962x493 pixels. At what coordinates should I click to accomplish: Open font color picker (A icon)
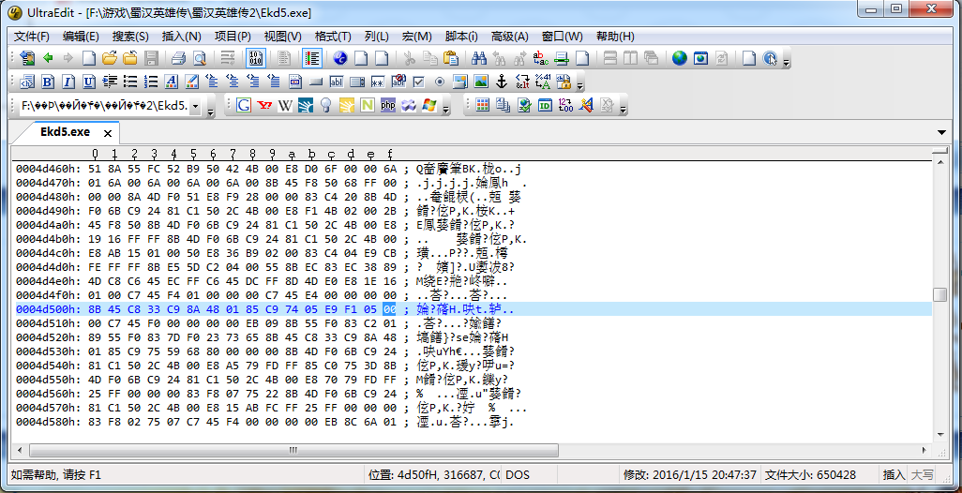click(x=172, y=82)
